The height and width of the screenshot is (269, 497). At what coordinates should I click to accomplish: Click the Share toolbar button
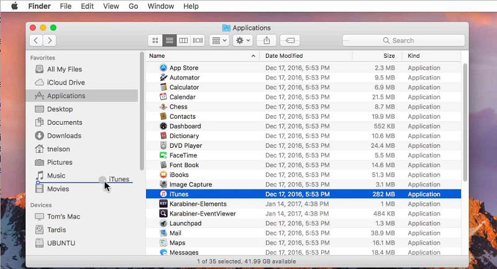267,40
